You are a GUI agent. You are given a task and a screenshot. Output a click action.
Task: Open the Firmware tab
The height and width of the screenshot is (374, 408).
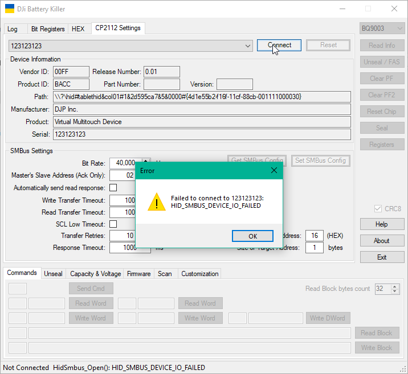138,274
